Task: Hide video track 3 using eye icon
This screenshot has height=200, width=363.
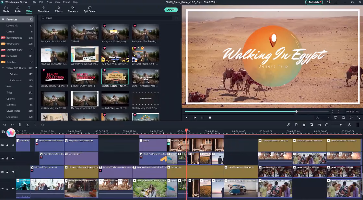Action: [13, 158]
